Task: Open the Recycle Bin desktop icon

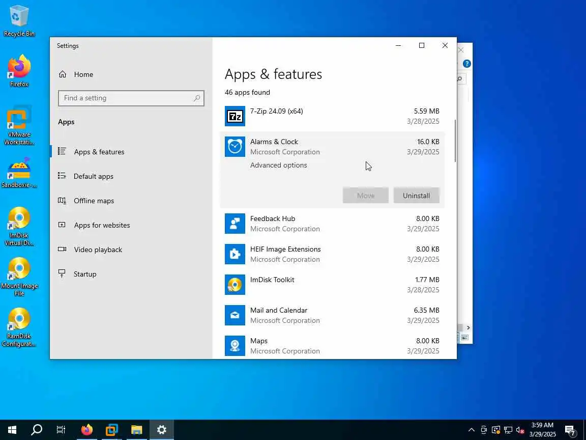Action: [19, 20]
